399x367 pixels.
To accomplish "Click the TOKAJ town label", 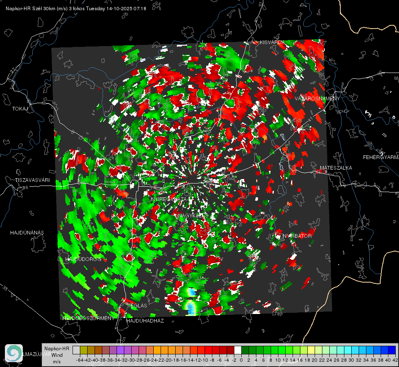I will click(20, 109).
